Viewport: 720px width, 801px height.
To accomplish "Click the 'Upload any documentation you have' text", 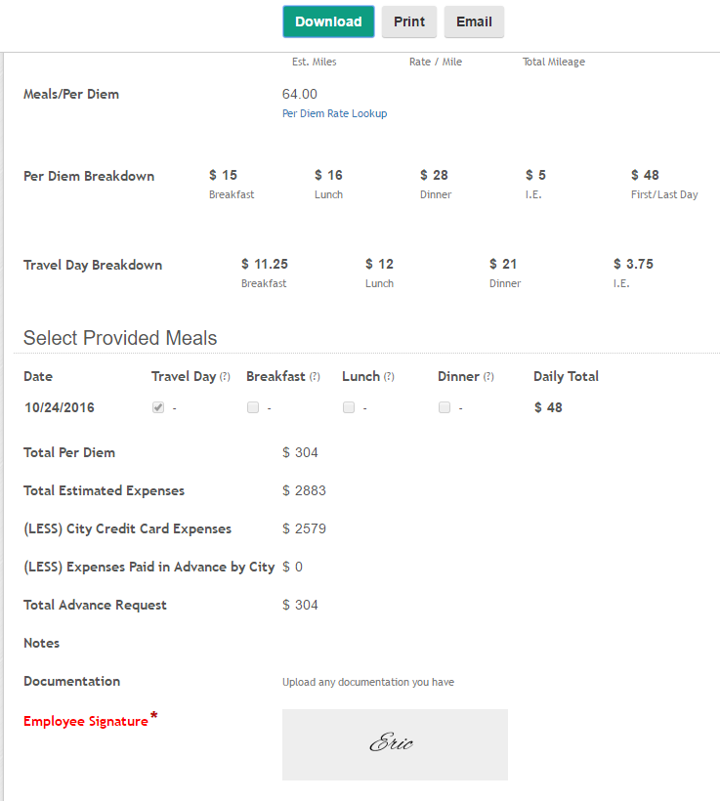I will [368, 682].
